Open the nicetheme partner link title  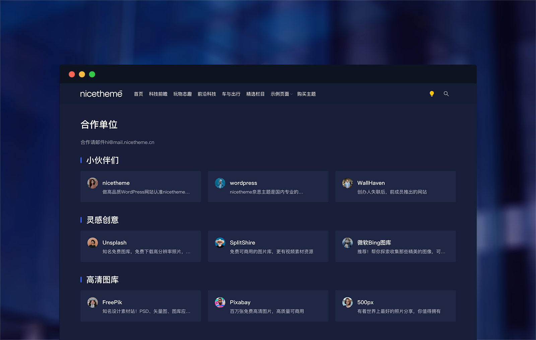pos(116,183)
